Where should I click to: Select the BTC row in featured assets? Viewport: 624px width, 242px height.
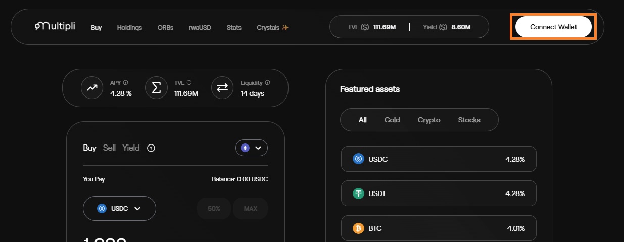click(x=438, y=228)
